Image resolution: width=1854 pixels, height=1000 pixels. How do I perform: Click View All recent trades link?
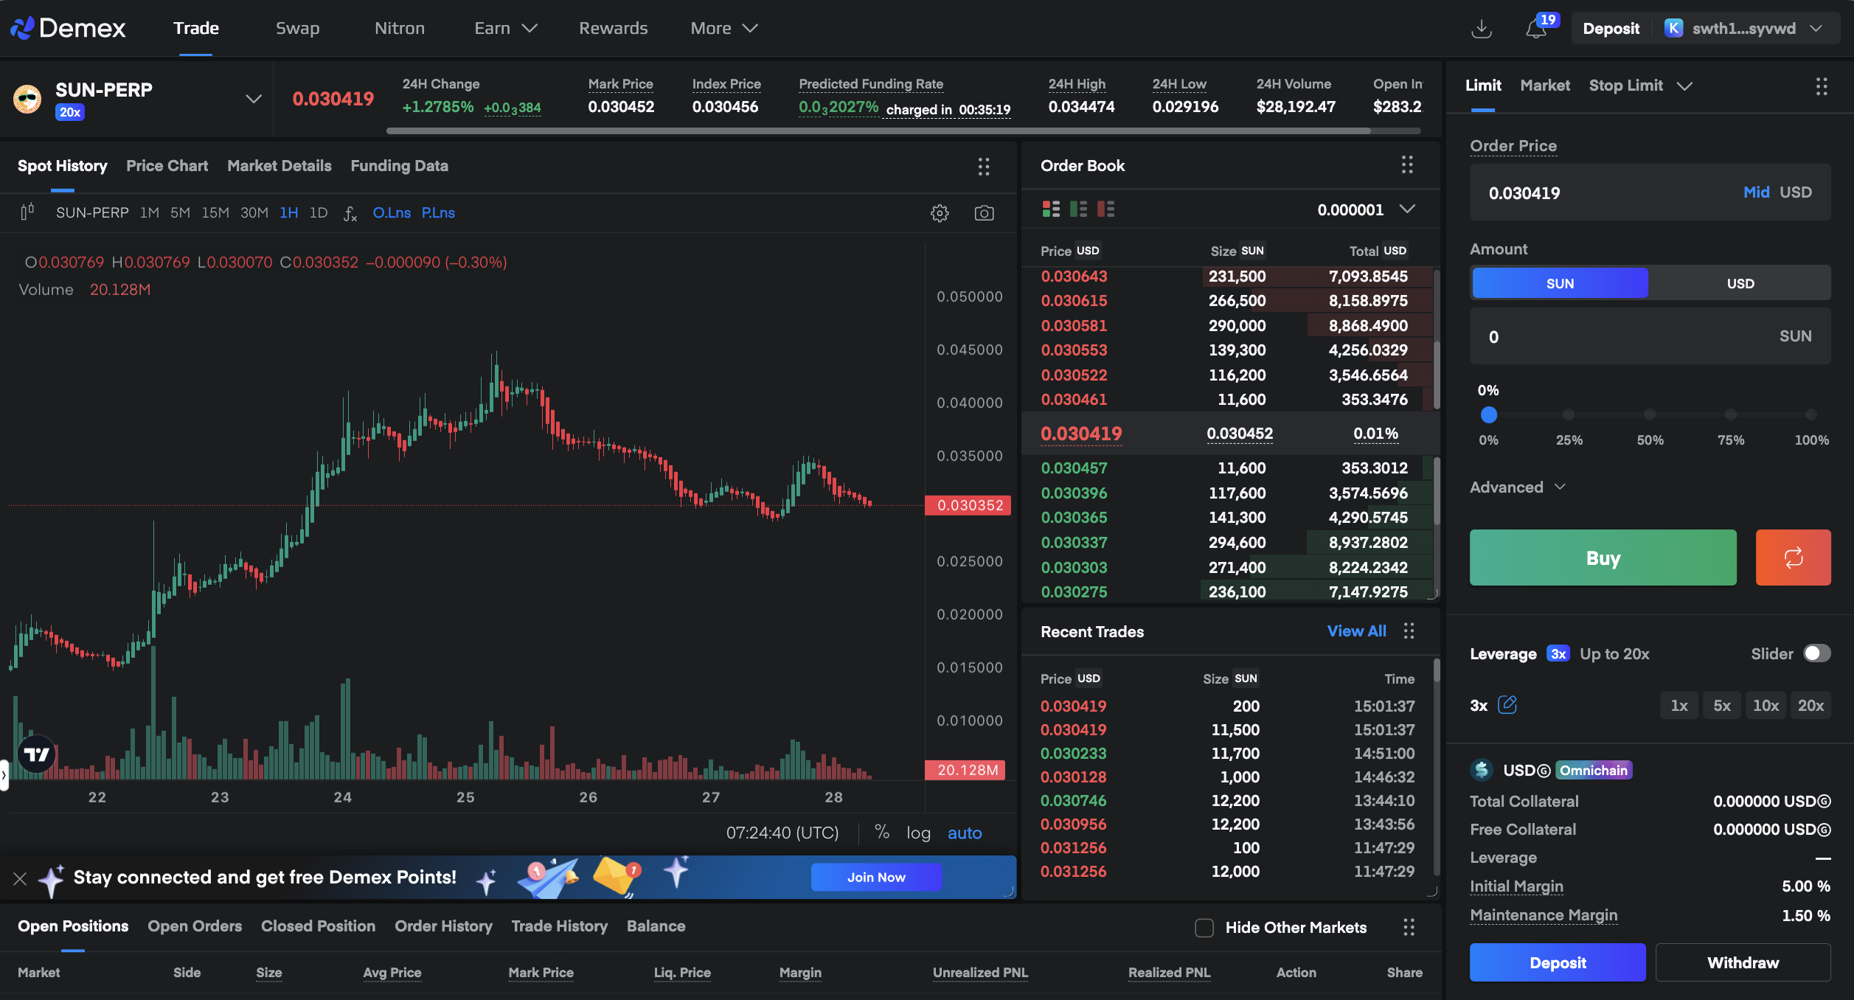tap(1355, 631)
